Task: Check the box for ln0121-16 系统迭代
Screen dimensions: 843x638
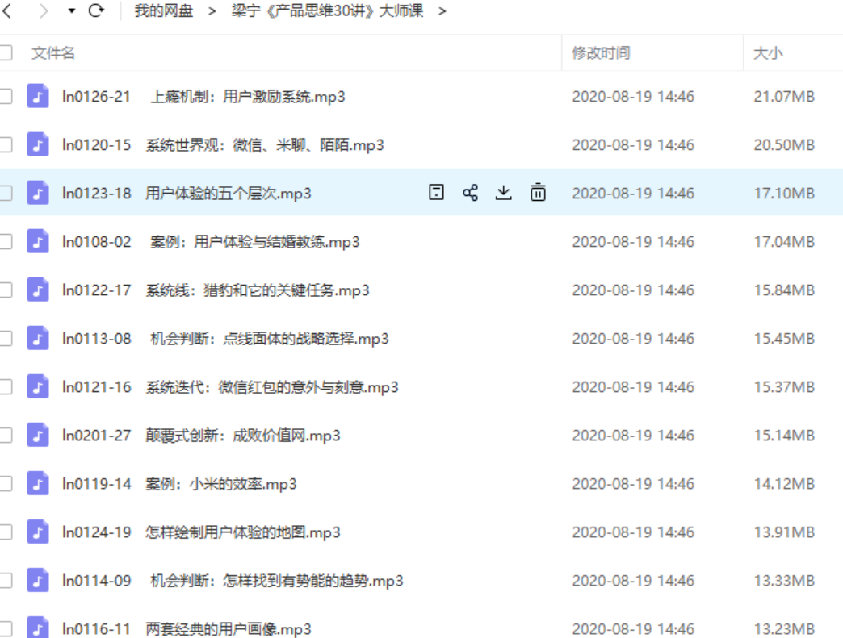Action: 6,386
